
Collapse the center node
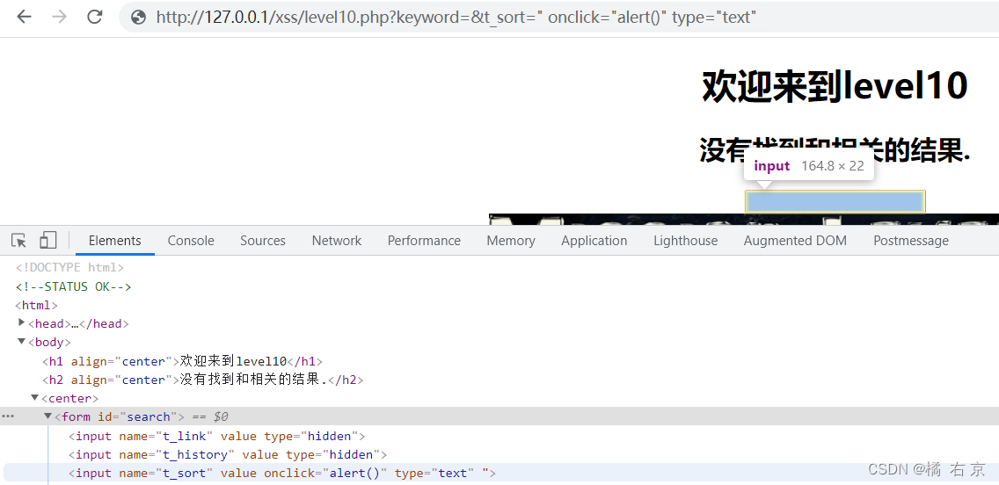tap(35, 398)
